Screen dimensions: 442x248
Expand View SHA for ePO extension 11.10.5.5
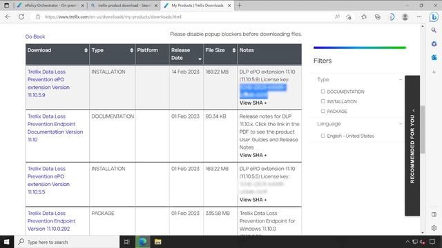tap(253, 200)
